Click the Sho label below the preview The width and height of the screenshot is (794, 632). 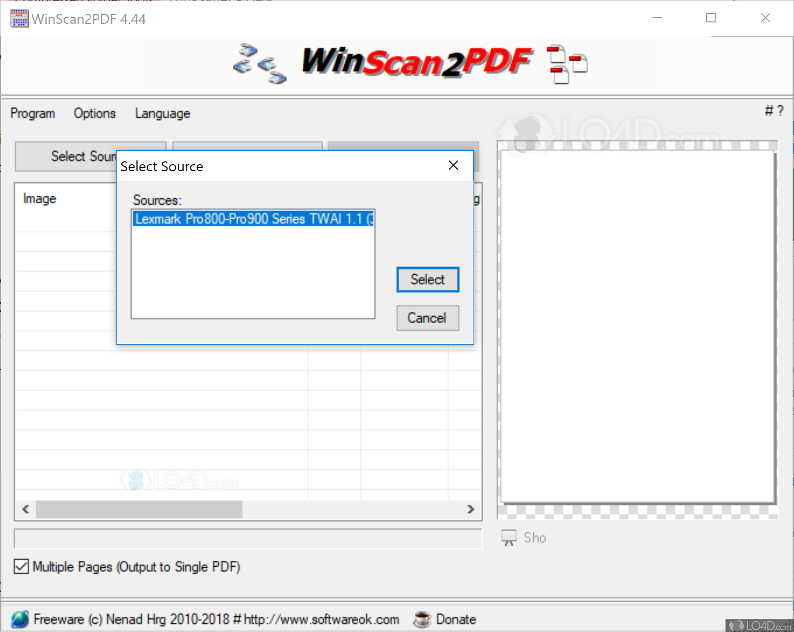click(x=535, y=538)
